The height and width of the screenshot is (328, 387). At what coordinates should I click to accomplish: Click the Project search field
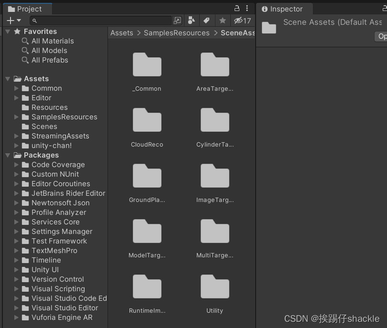point(101,21)
